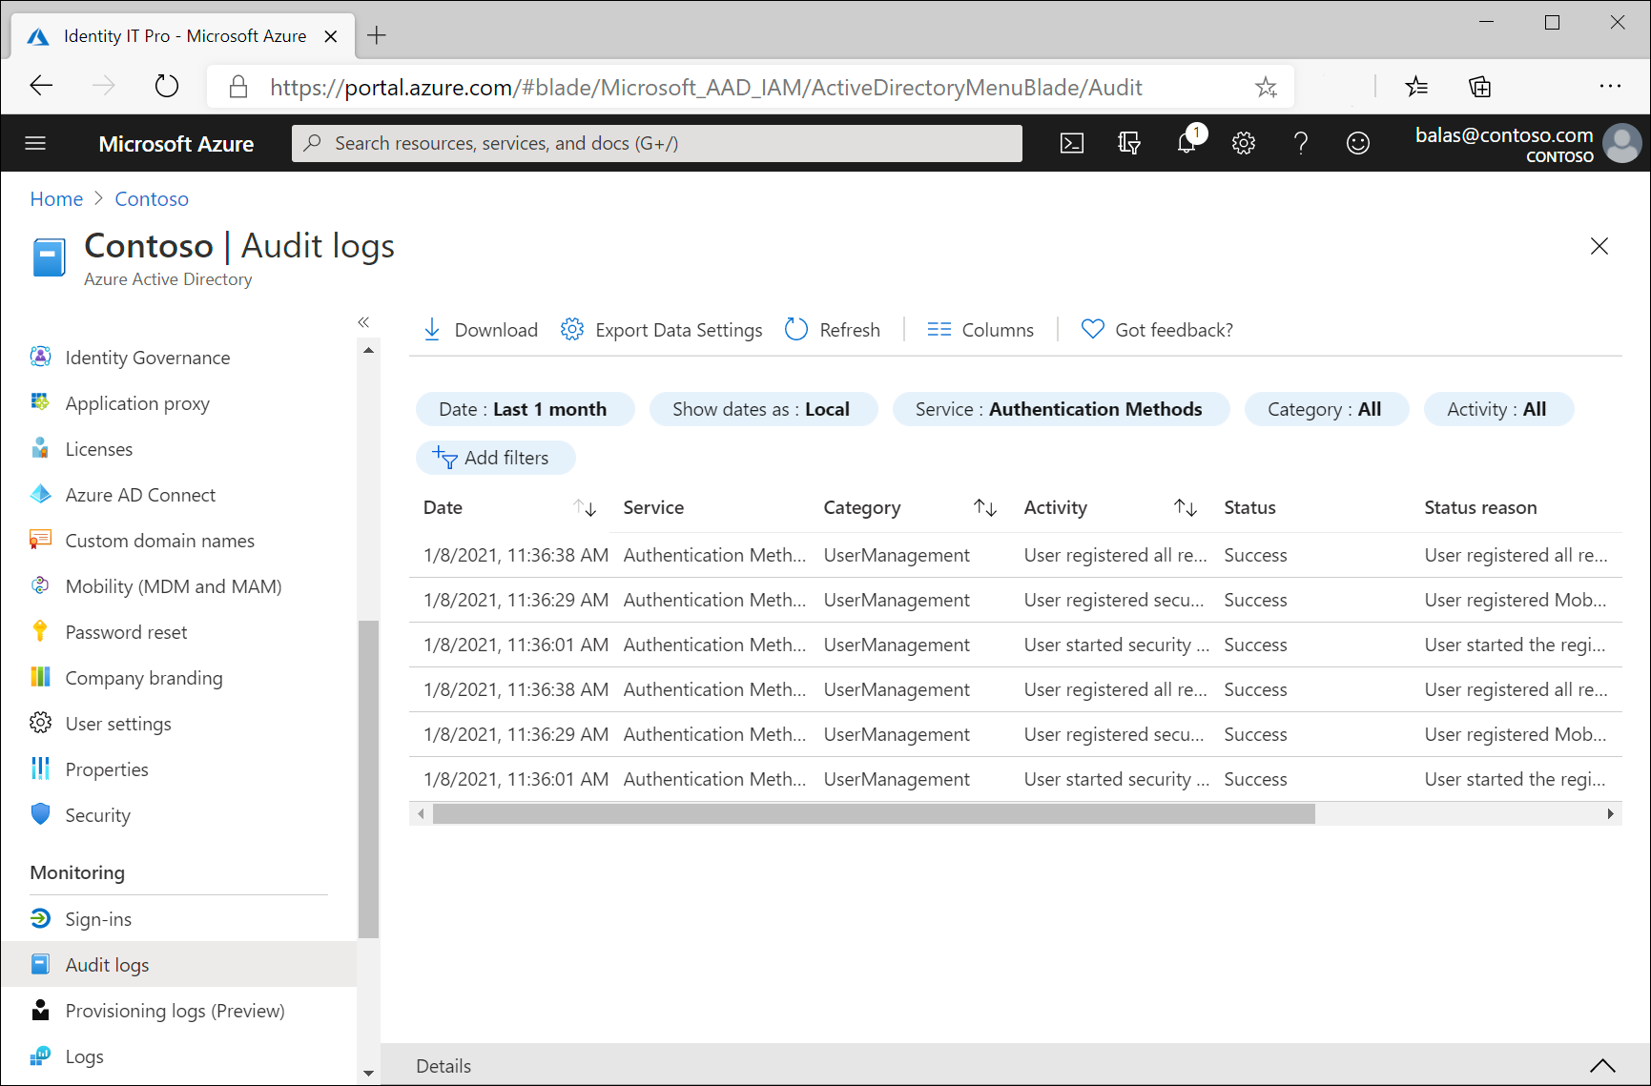Open the Directory and subscription filter icon
This screenshot has width=1651, height=1086.
(x=1129, y=143)
